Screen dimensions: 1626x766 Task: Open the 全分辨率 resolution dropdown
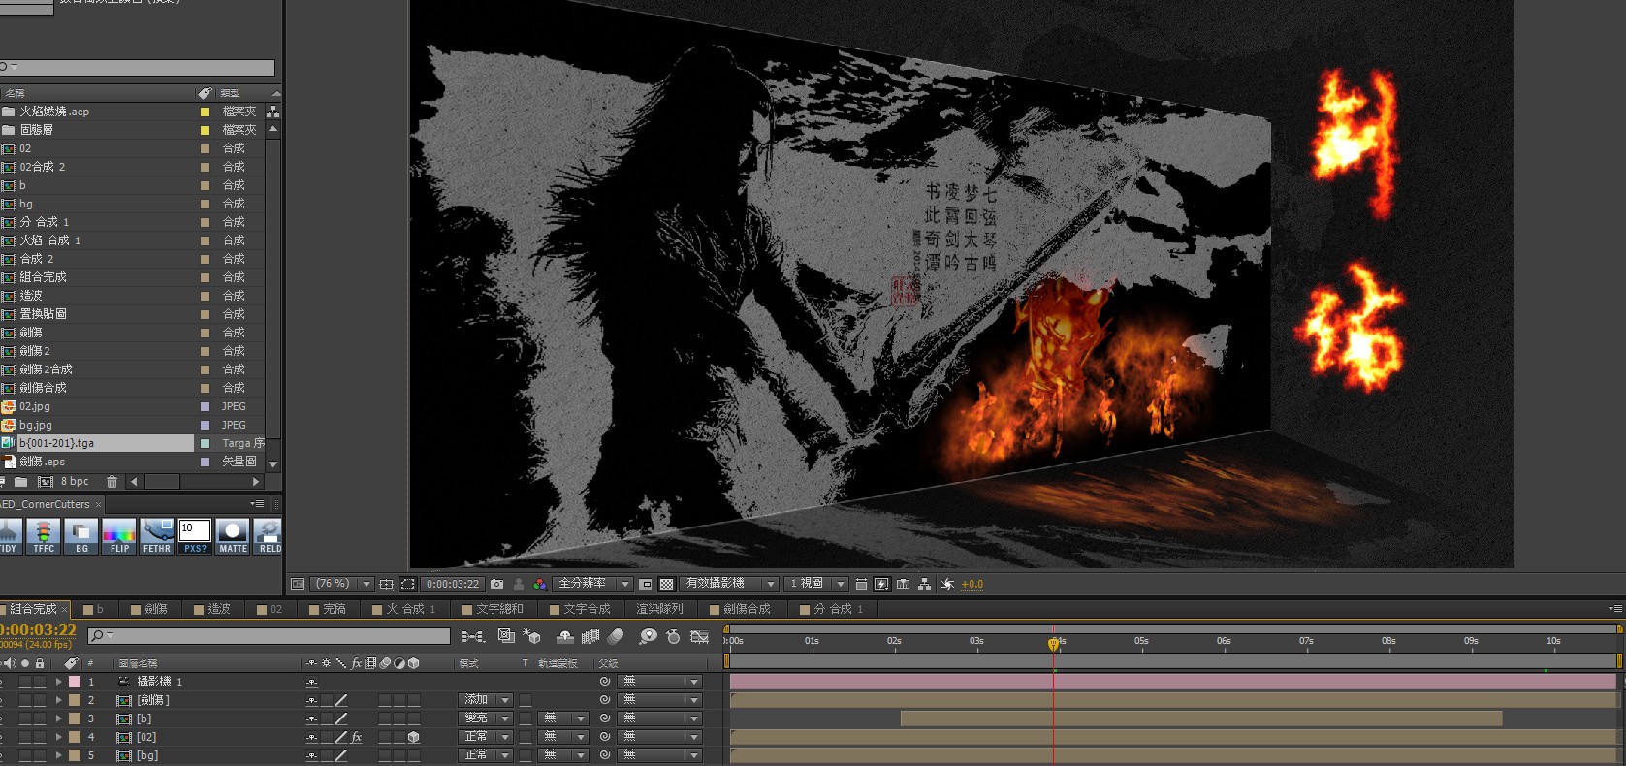click(x=593, y=584)
